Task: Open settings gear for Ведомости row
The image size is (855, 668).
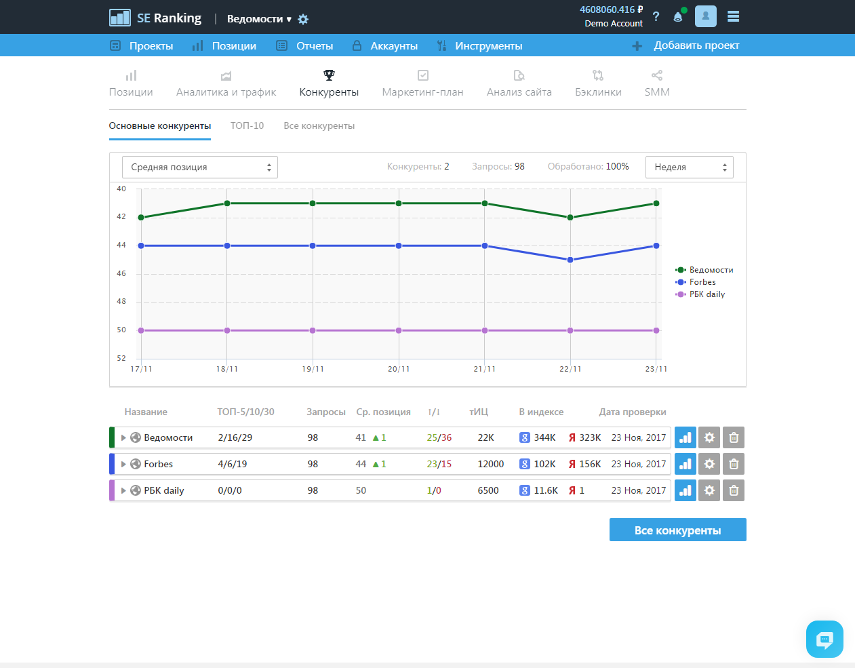Action: pyautogui.click(x=709, y=437)
